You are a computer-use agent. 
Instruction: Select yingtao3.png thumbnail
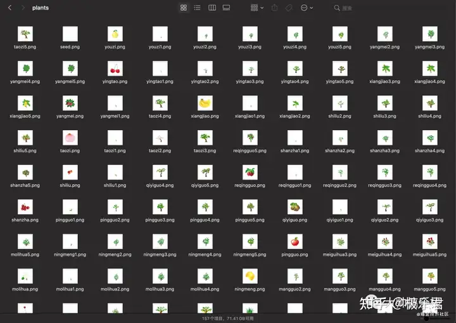(250, 69)
